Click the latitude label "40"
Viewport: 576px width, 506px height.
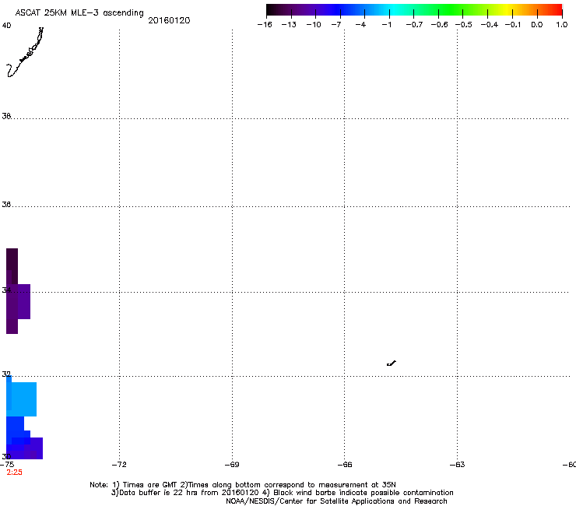(6, 26)
